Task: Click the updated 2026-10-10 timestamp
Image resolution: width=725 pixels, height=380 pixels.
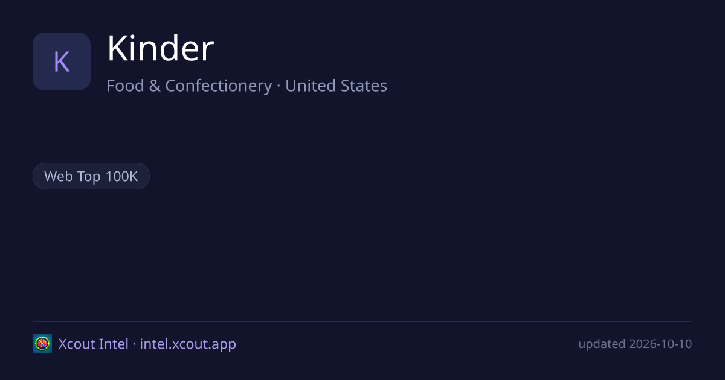Action: click(x=635, y=344)
